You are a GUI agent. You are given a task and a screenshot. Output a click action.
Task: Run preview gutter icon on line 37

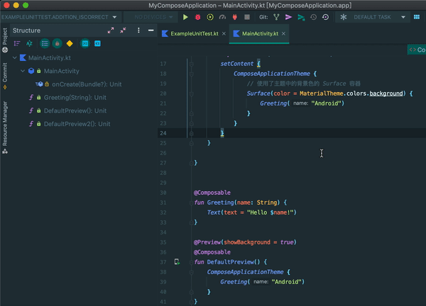pyautogui.click(x=177, y=262)
